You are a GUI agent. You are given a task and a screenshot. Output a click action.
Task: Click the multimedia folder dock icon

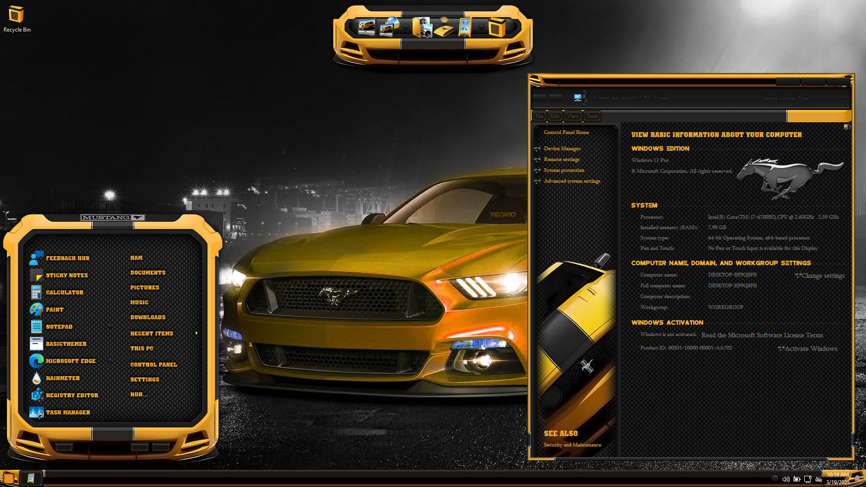(423, 27)
